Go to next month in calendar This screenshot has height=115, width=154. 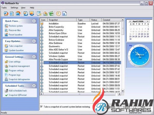[148, 21]
